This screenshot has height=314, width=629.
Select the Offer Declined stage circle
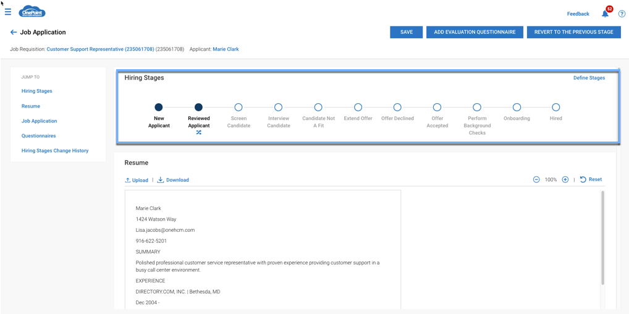tap(397, 107)
